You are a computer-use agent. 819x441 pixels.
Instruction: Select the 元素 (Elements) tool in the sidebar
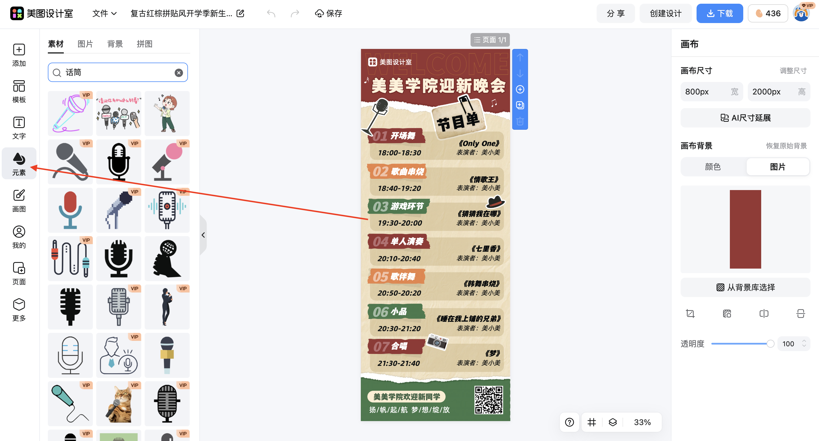tap(19, 163)
